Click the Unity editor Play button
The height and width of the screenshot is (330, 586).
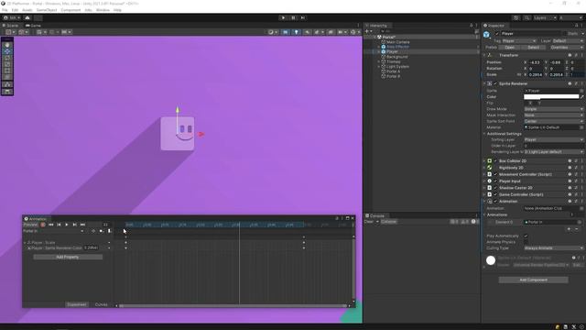[283, 18]
